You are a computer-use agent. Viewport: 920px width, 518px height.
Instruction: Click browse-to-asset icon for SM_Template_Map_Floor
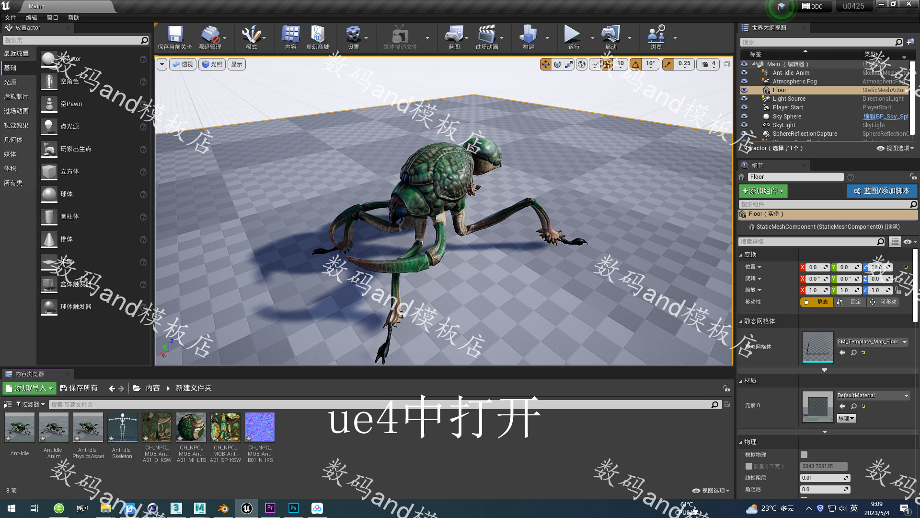point(854,353)
